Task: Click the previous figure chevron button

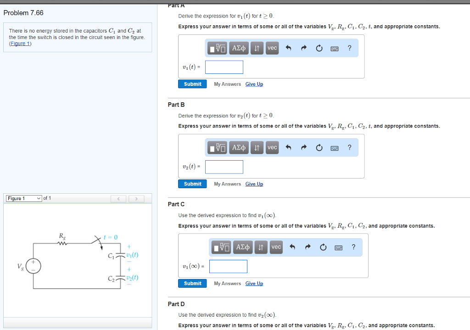Action: point(118,198)
